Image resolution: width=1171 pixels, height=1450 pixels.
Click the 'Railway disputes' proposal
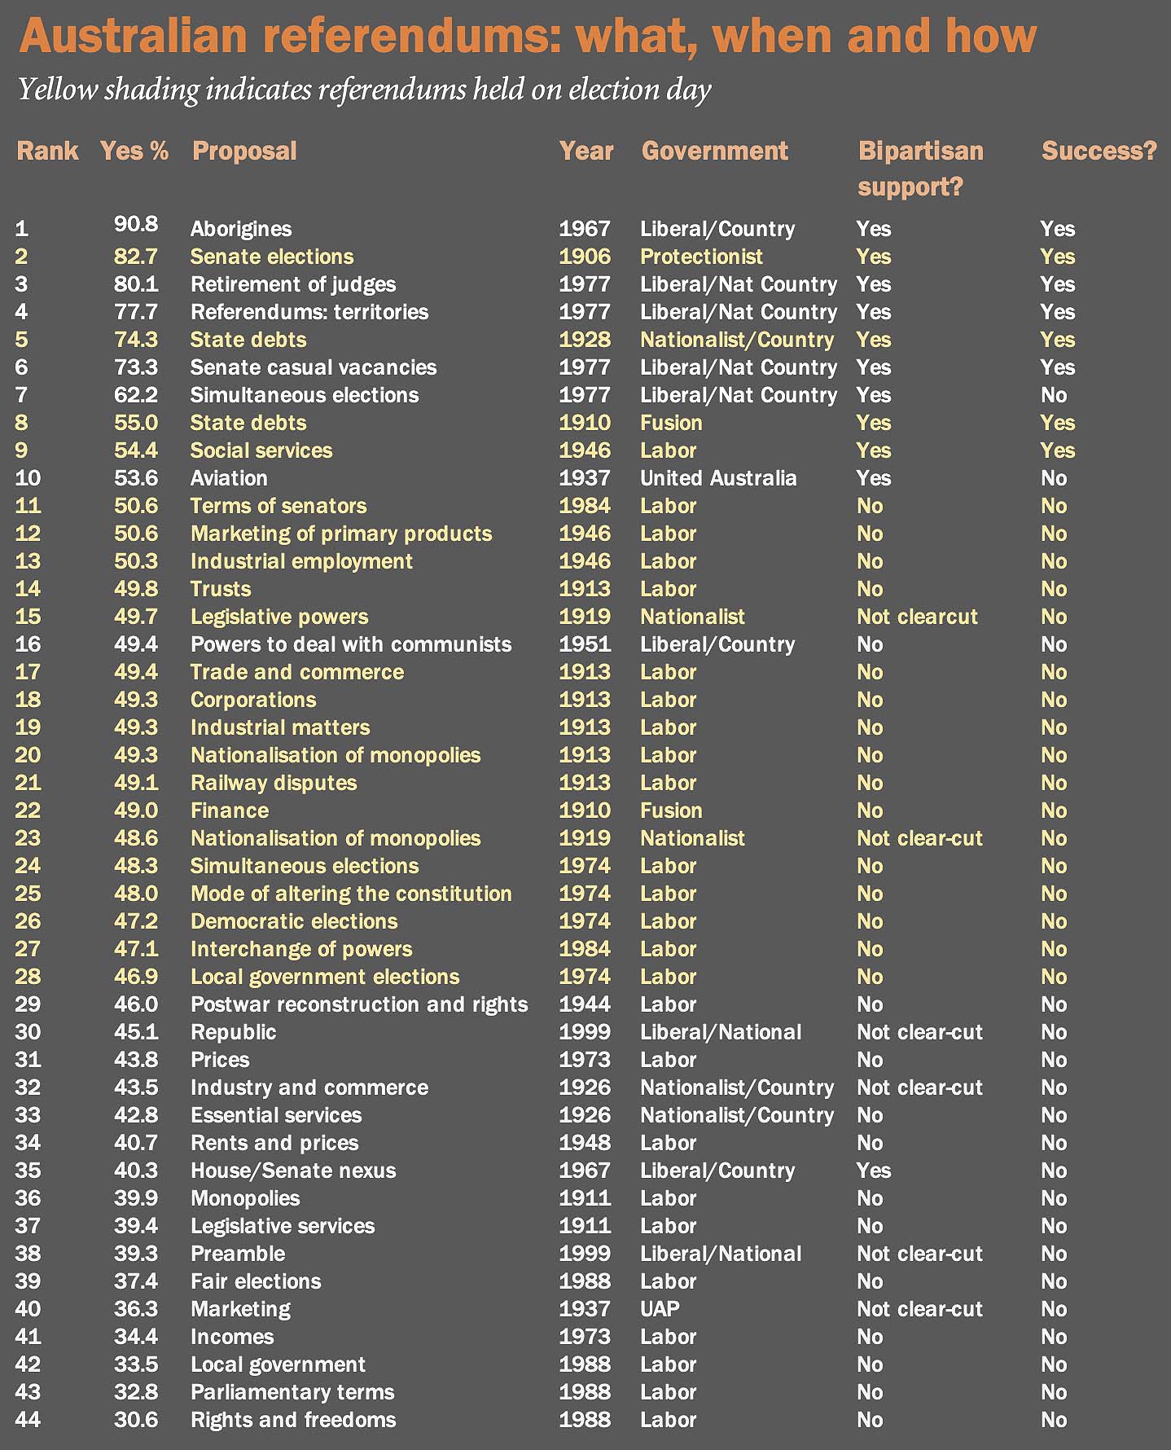(274, 784)
